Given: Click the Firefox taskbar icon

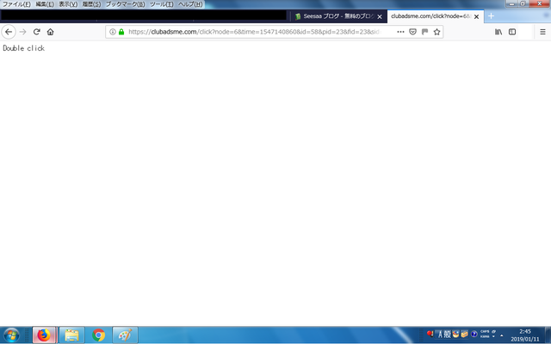Looking at the screenshot, I should [x=44, y=335].
